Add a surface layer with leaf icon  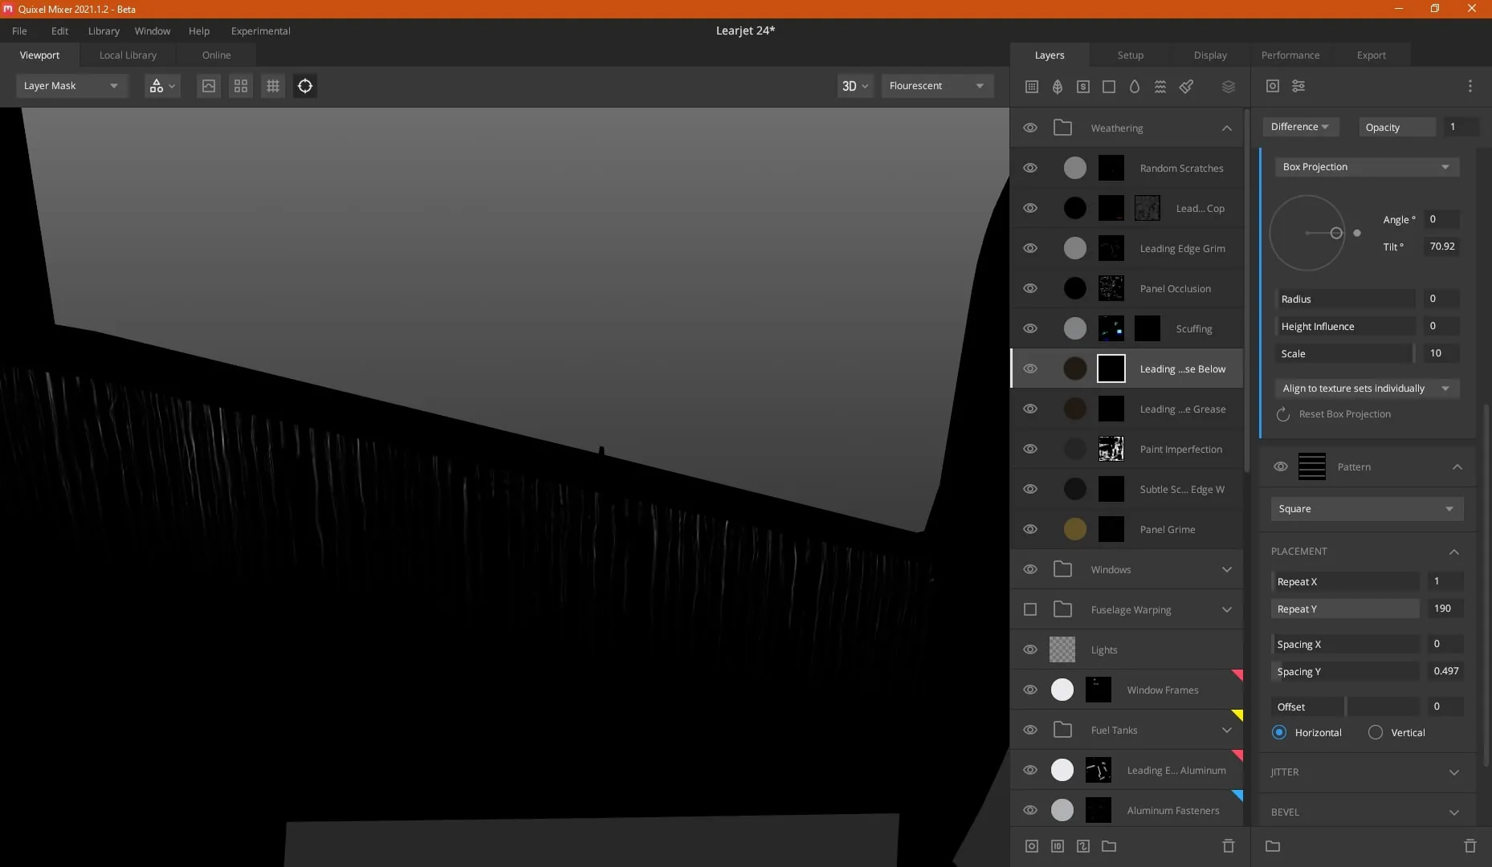pos(1058,87)
